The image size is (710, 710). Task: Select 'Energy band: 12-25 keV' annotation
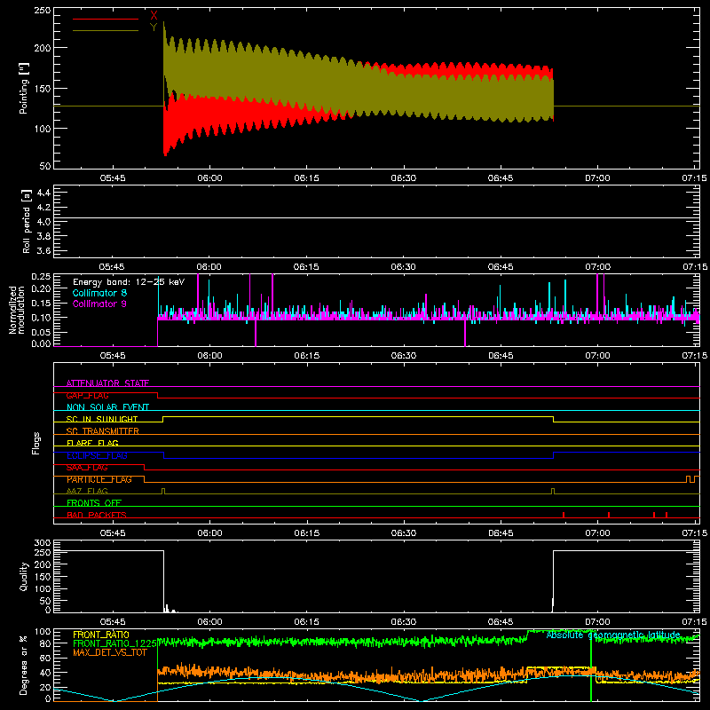click(x=129, y=282)
